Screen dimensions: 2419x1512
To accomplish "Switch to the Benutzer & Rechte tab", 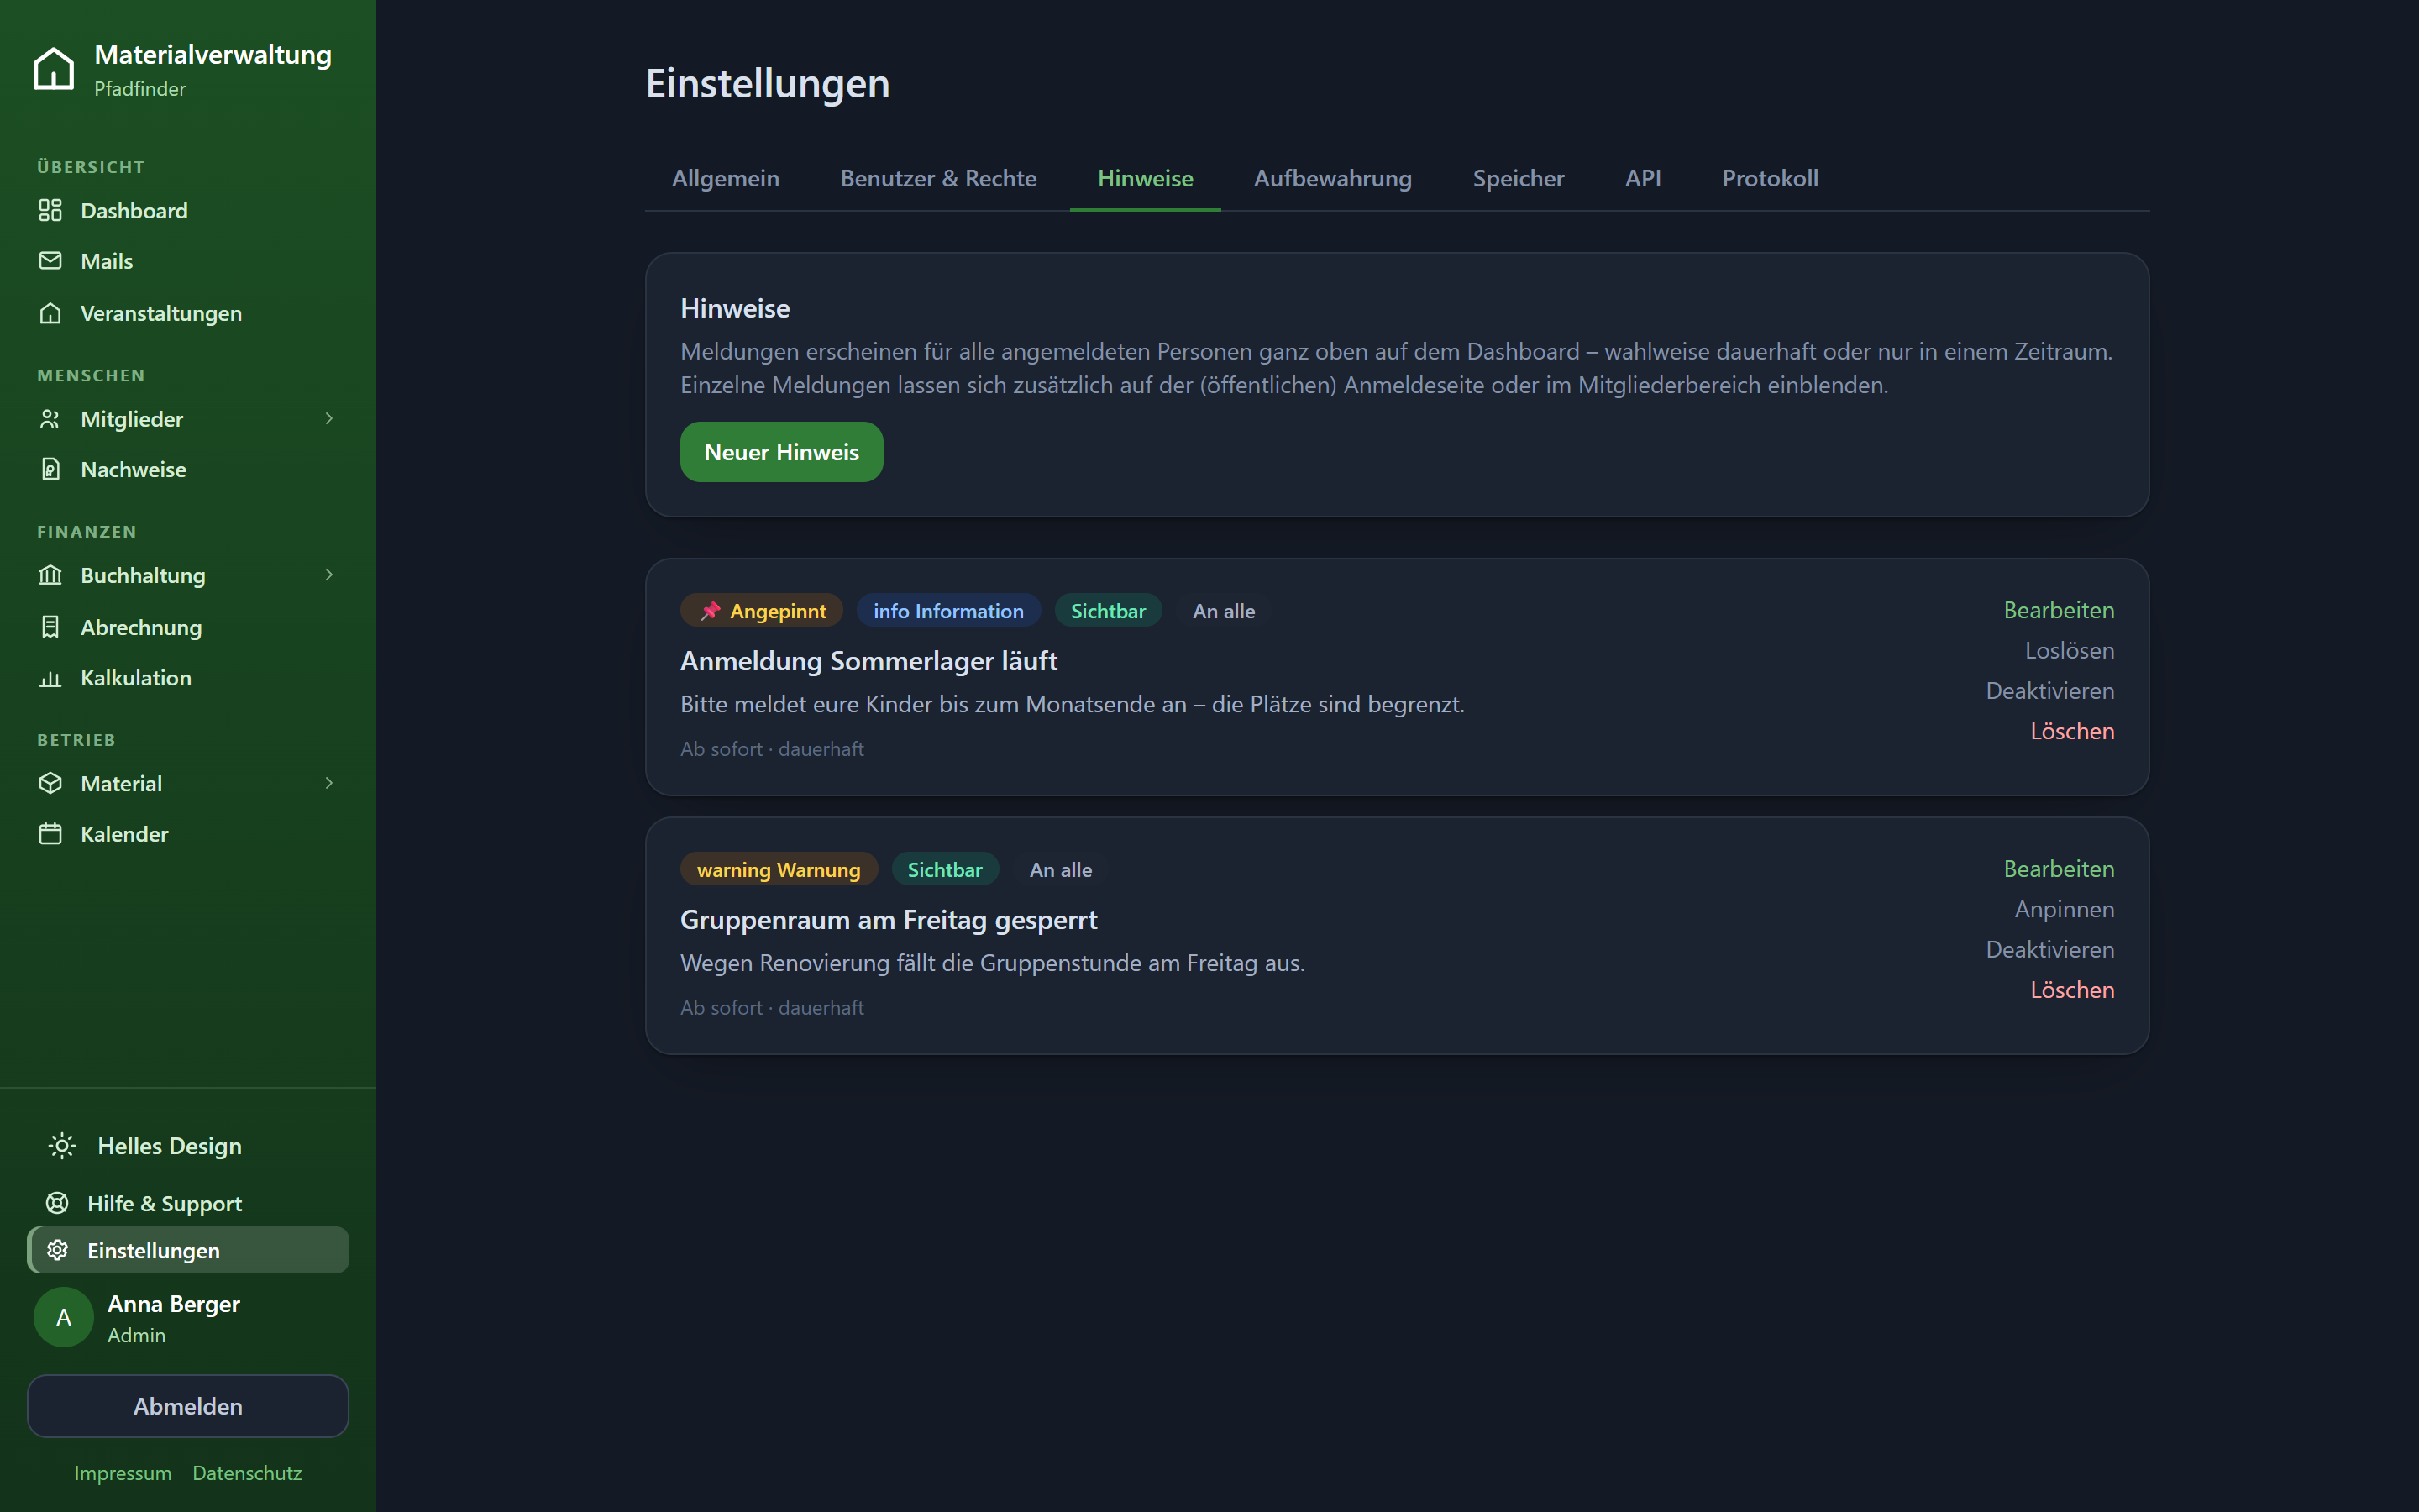I will [937, 178].
